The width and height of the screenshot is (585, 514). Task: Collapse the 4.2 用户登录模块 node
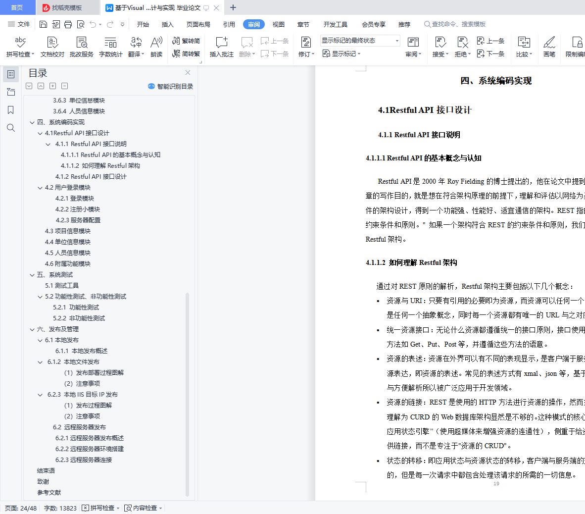click(40, 188)
